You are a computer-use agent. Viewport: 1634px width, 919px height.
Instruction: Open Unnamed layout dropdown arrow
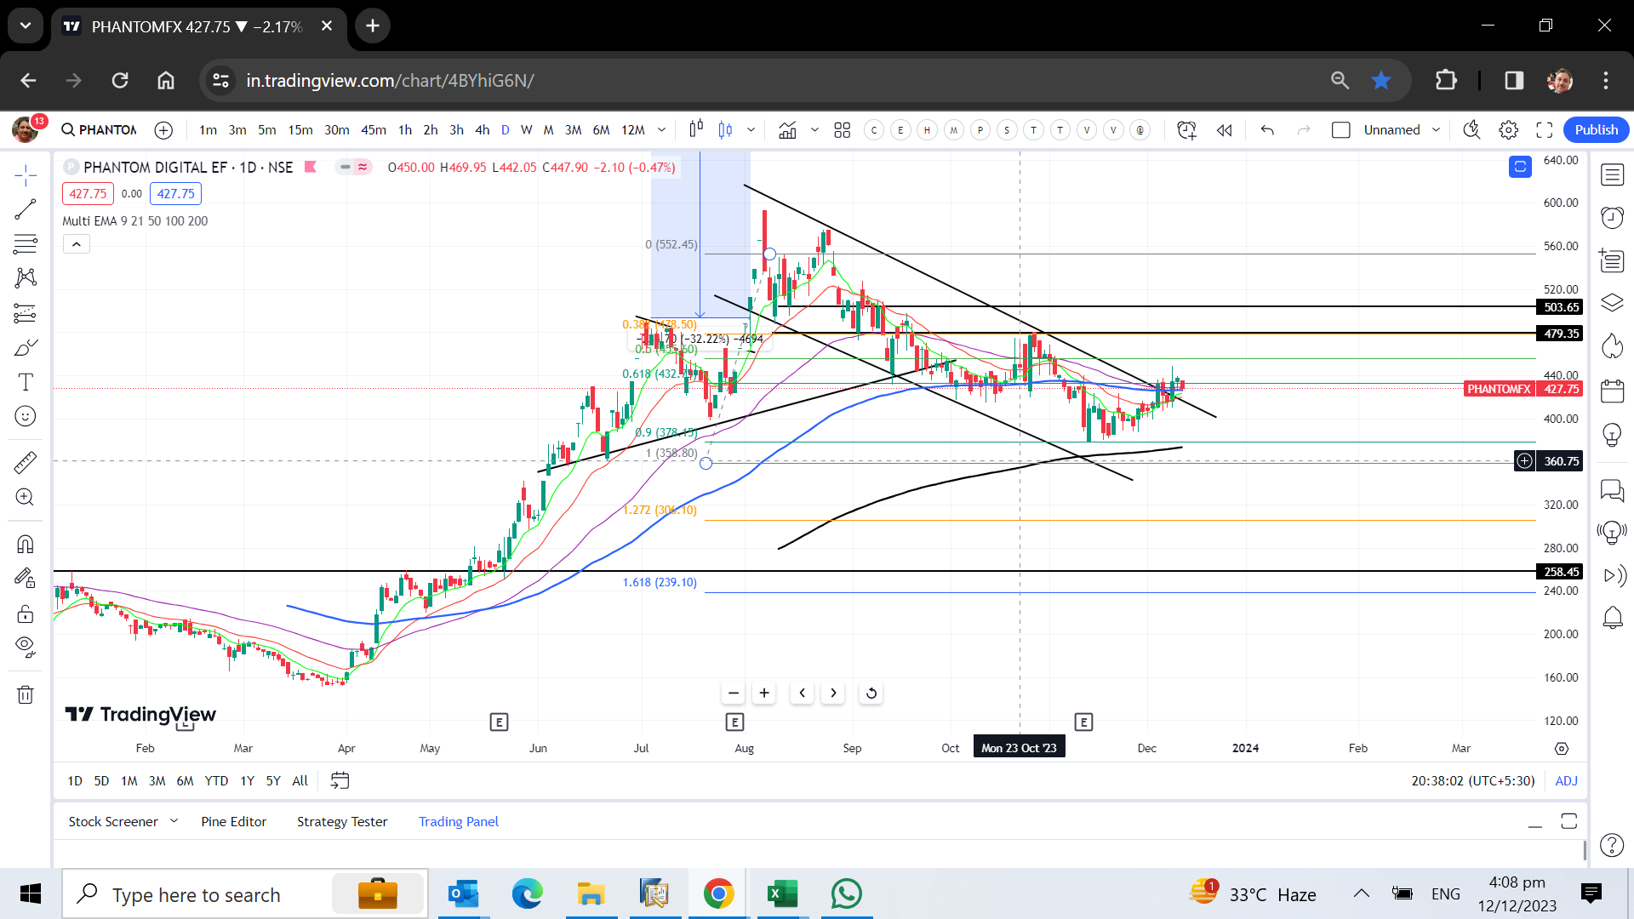click(1437, 130)
